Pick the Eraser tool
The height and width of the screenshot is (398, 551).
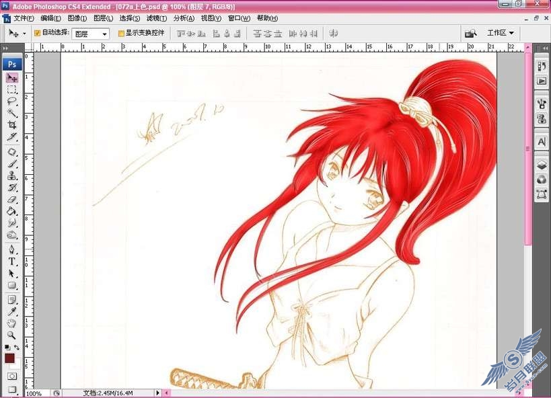[12, 199]
